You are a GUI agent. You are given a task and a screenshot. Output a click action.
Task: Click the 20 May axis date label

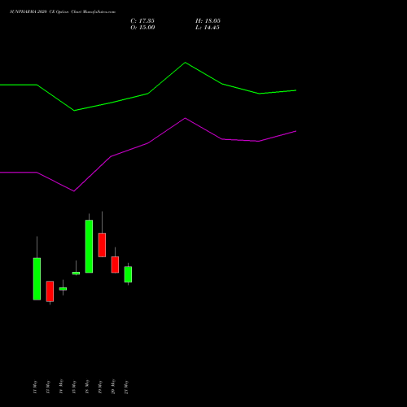pyautogui.click(x=113, y=387)
